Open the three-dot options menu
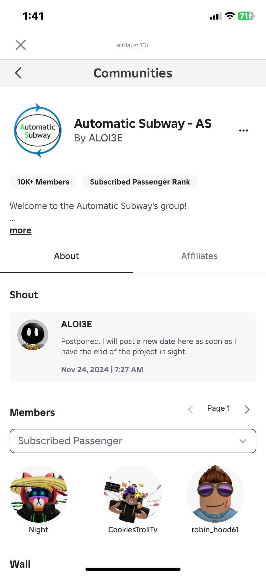The width and height of the screenshot is (266, 576). coord(244,130)
